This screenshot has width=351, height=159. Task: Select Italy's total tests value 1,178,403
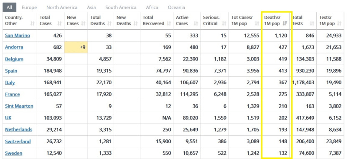(303, 83)
